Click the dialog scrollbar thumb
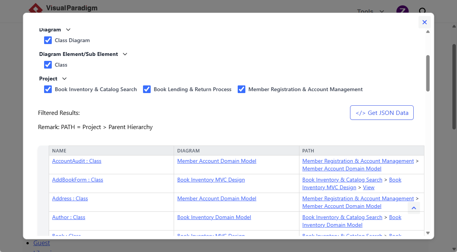Image resolution: width=457 pixels, height=252 pixels. pyautogui.click(x=427, y=73)
